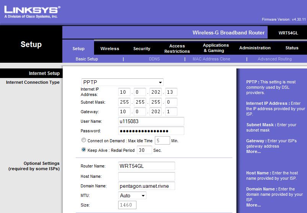Open the Administration tab
Viewport: 307px width, 213px height.
click(255, 48)
